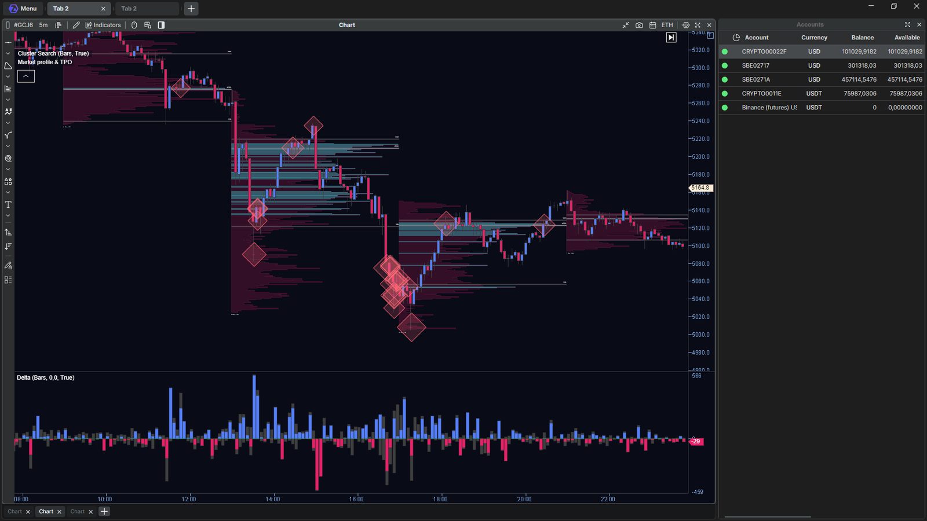The image size is (927, 521).
Task: Click the 5164.8 current price label
Action: click(x=700, y=188)
